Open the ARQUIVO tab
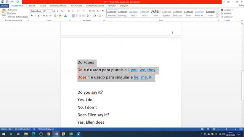 (5, 6)
